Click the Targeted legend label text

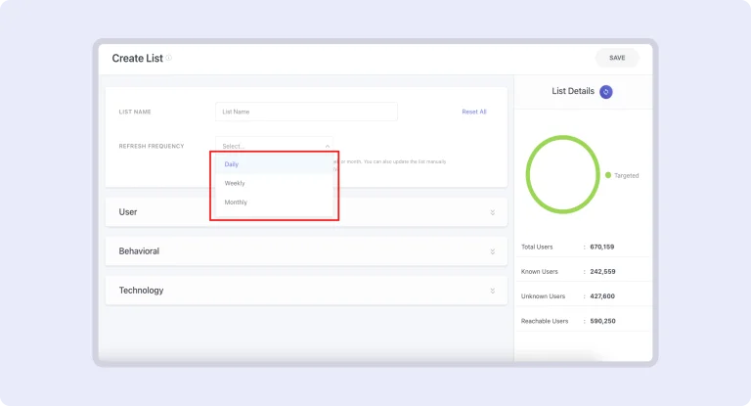[626, 175]
